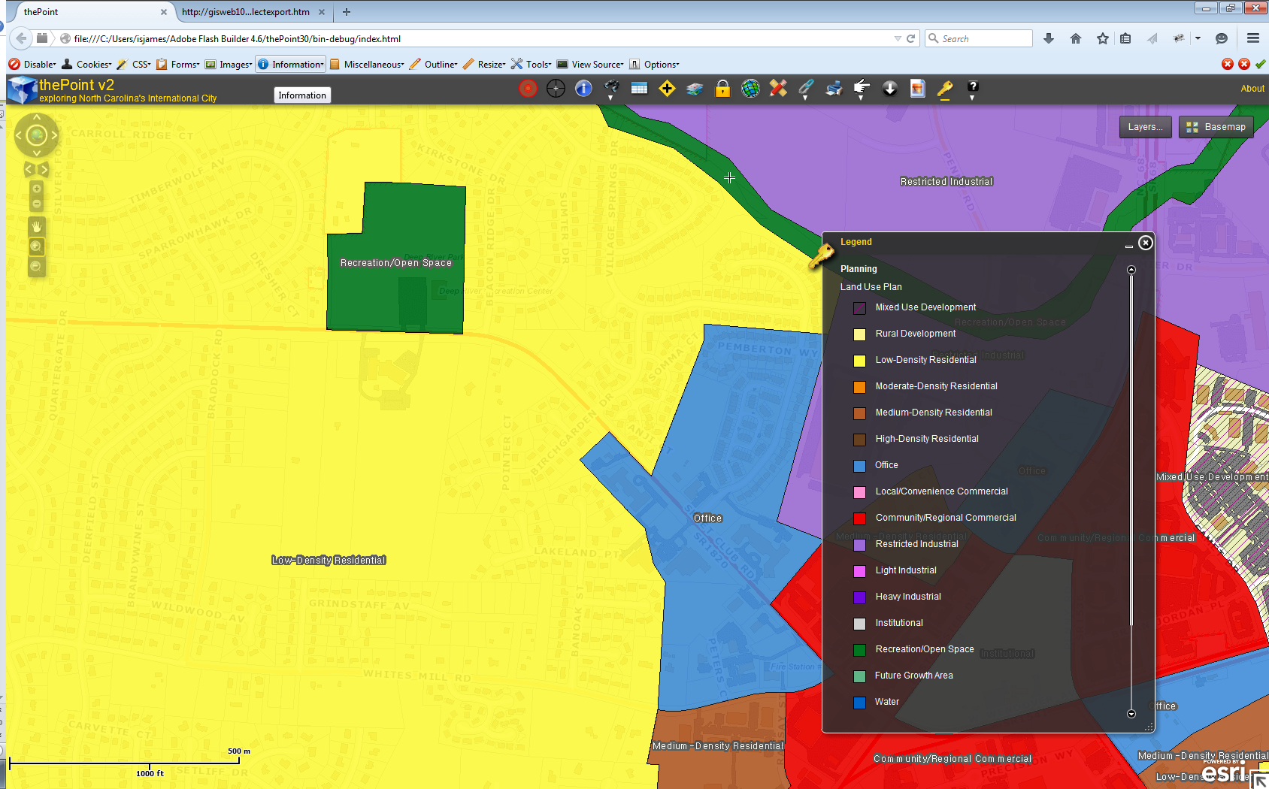Pan map right with navigation arrow
This screenshot has width=1269, height=789.
tap(54, 135)
